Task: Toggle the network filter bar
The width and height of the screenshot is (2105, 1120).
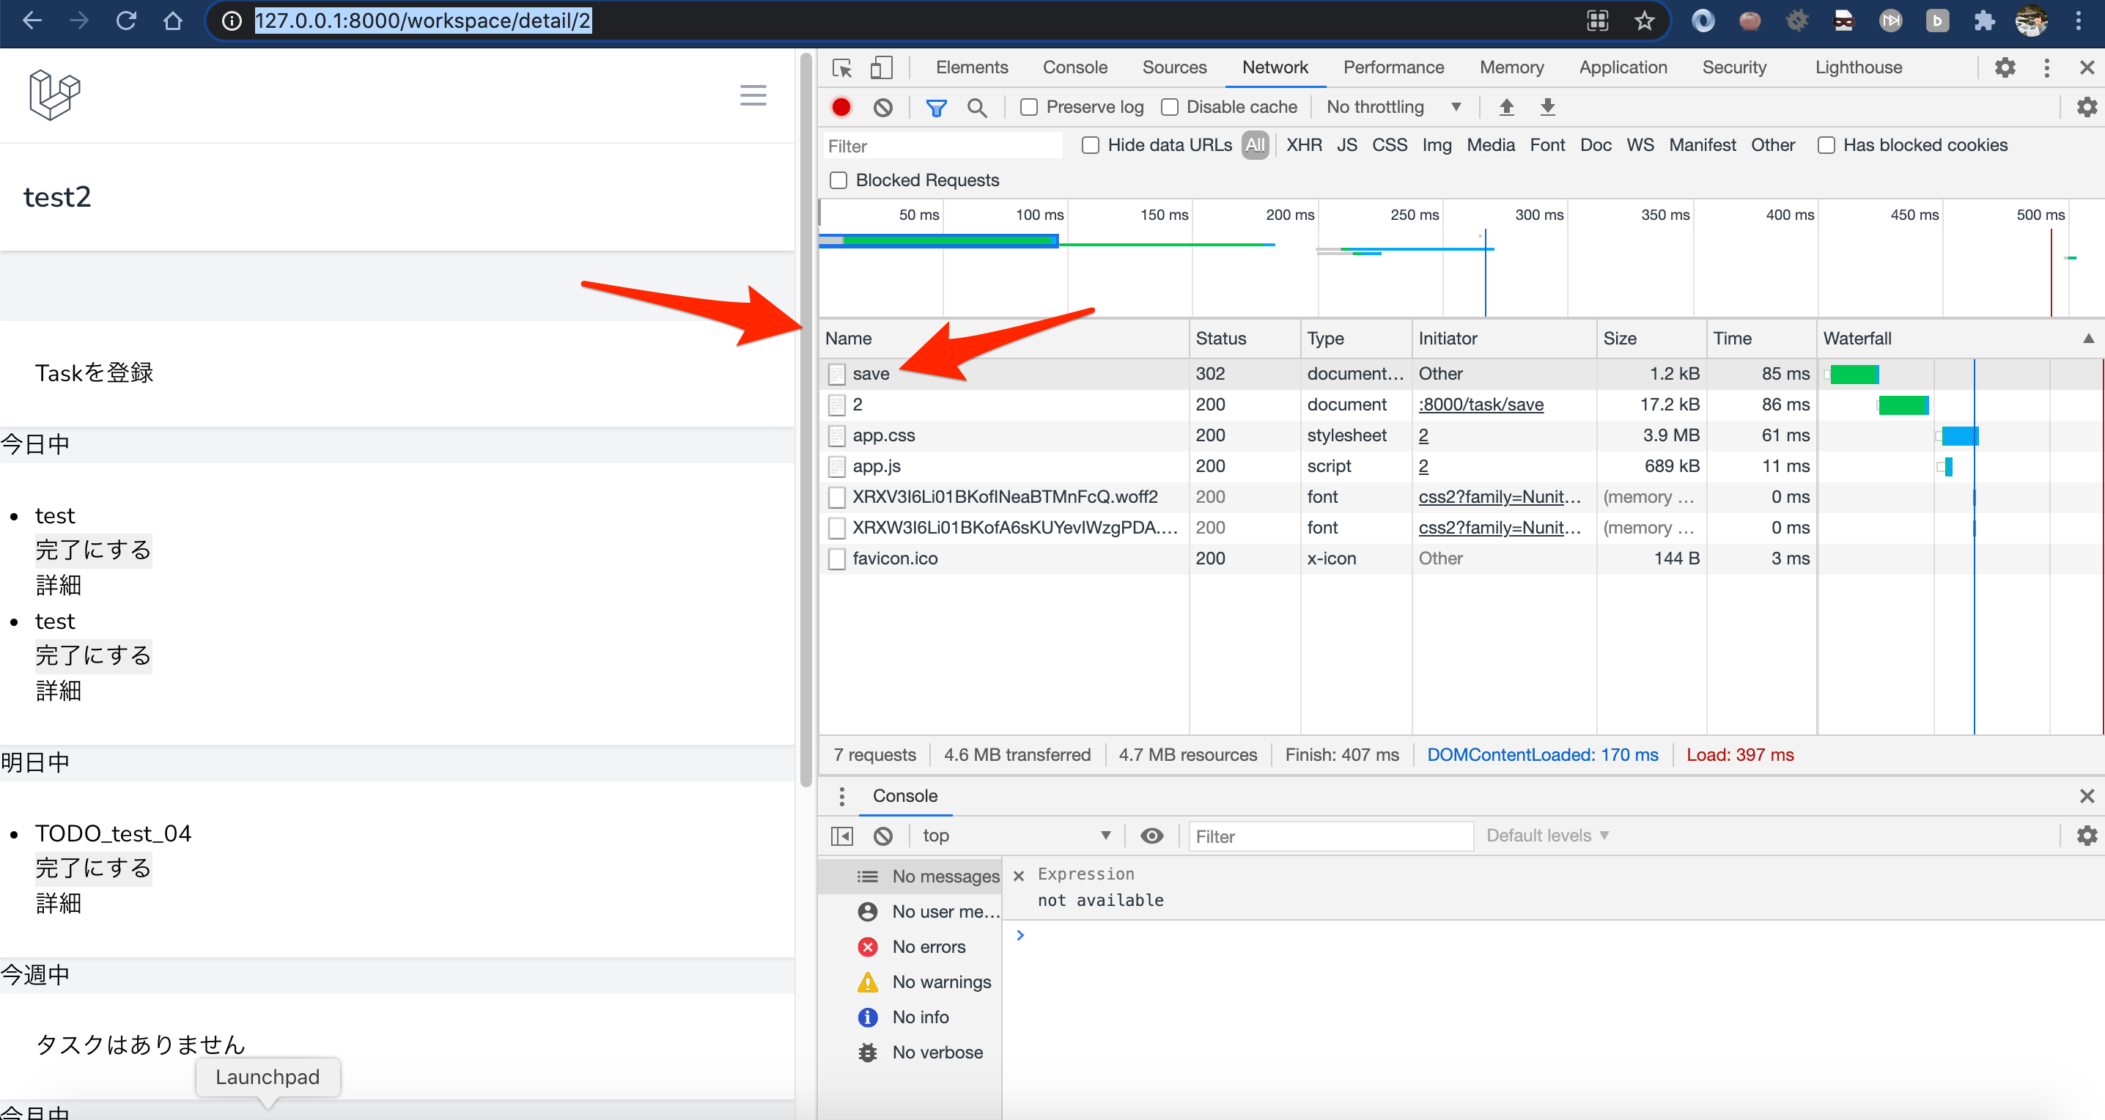Action: tap(936, 107)
